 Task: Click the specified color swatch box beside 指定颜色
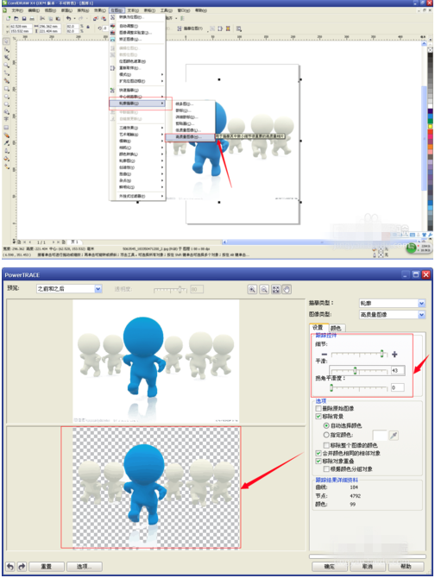(x=380, y=436)
